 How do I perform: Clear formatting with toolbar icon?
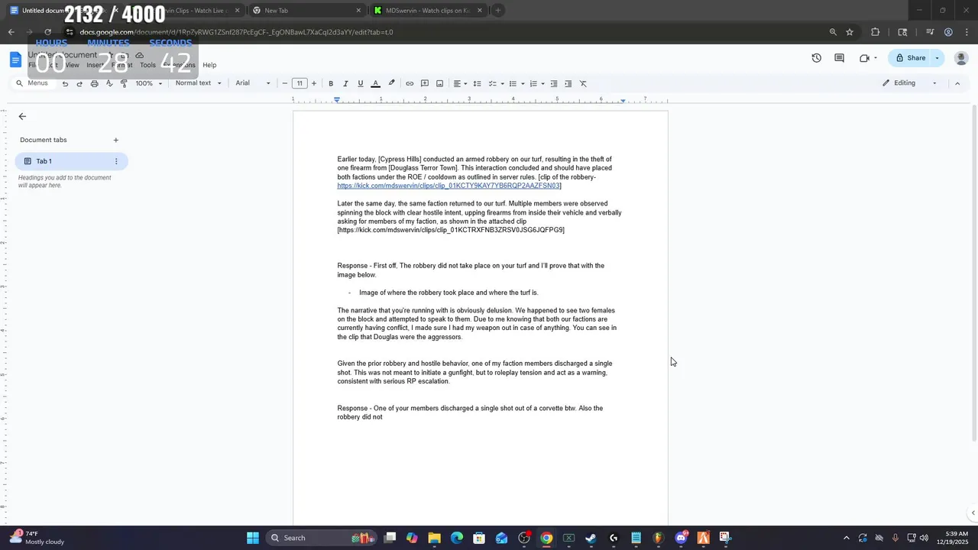click(583, 83)
